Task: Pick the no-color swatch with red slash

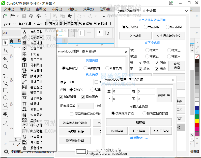Action: click(197, 57)
